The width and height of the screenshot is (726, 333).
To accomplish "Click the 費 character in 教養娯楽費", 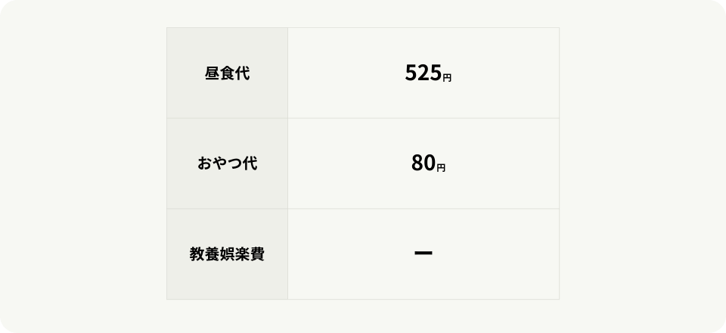I will click(257, 254).
